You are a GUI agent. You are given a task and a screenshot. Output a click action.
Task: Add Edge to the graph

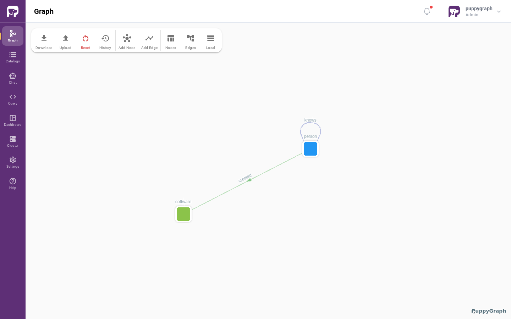click(149, 41)
